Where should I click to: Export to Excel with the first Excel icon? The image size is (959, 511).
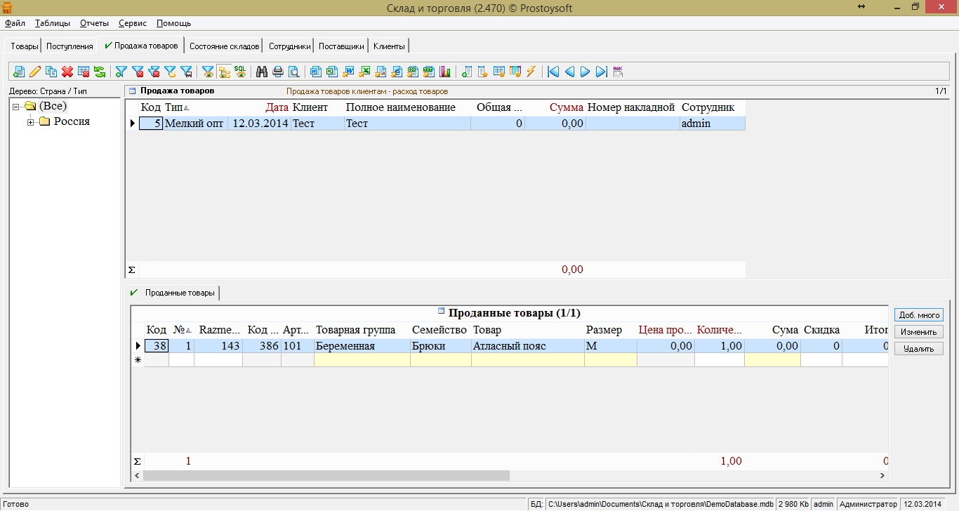click(331, 72)
